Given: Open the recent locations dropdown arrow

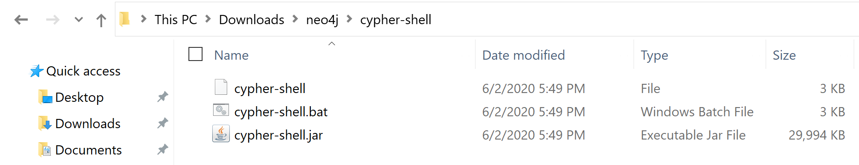Looking at the screenshot, I should tap(79, 20).
